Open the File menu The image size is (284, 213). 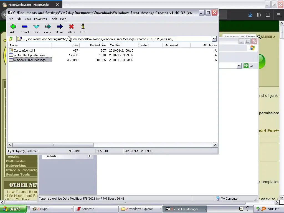pos(11,19)
